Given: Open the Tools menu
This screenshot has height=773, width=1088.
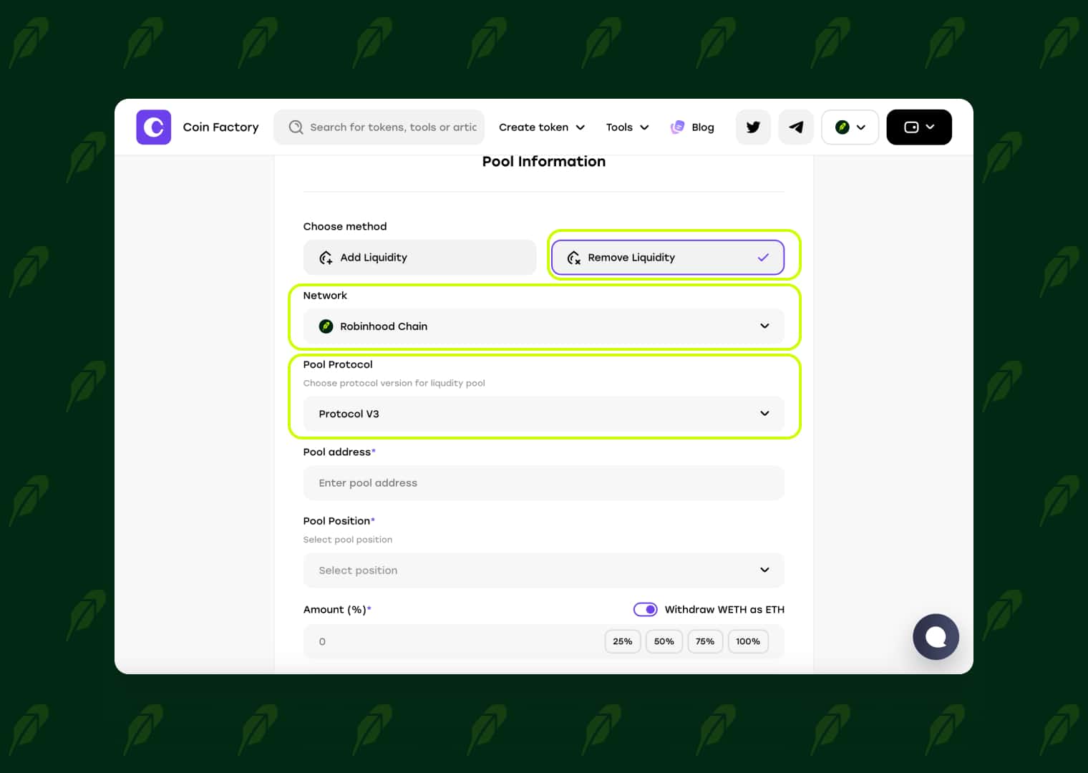Looking at the screenshot, I should (x=627, y=127).
